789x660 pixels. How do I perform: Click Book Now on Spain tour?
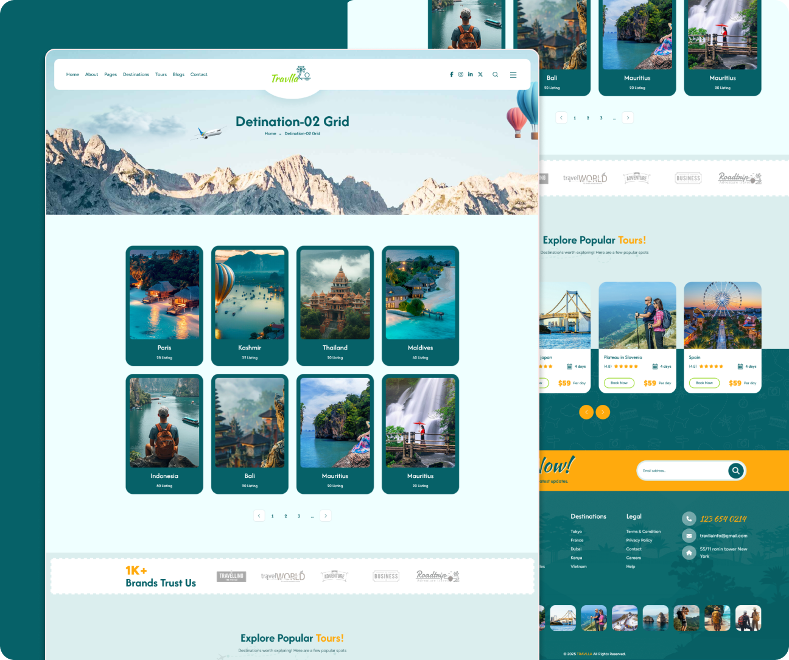point(704,383)
